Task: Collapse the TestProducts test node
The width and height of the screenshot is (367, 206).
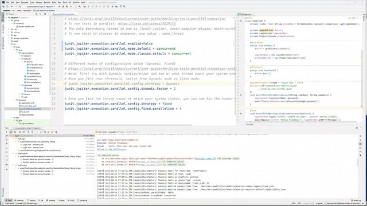Action: pos(13,153)
